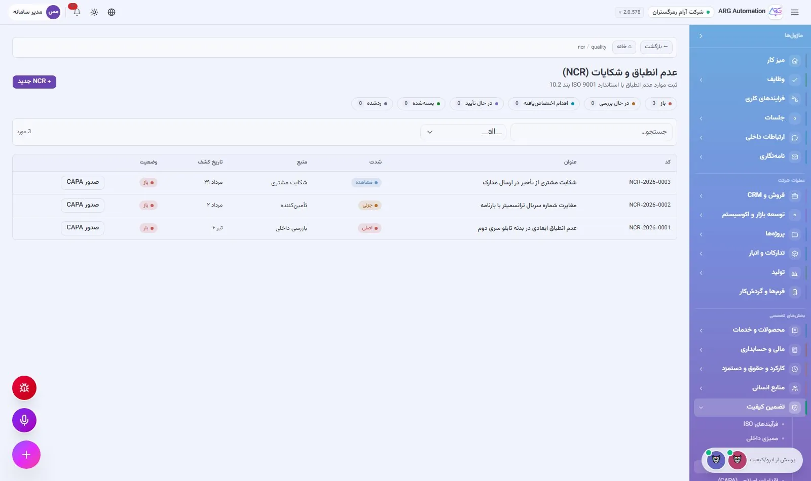Filter by بسته‌شده chip
The image size is (811, 481).
pos(422,103)
